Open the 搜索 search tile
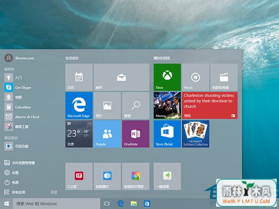Image resolution: width=279 pixels, height=209 pixels. pyautogui.click(x=136, y=105)
